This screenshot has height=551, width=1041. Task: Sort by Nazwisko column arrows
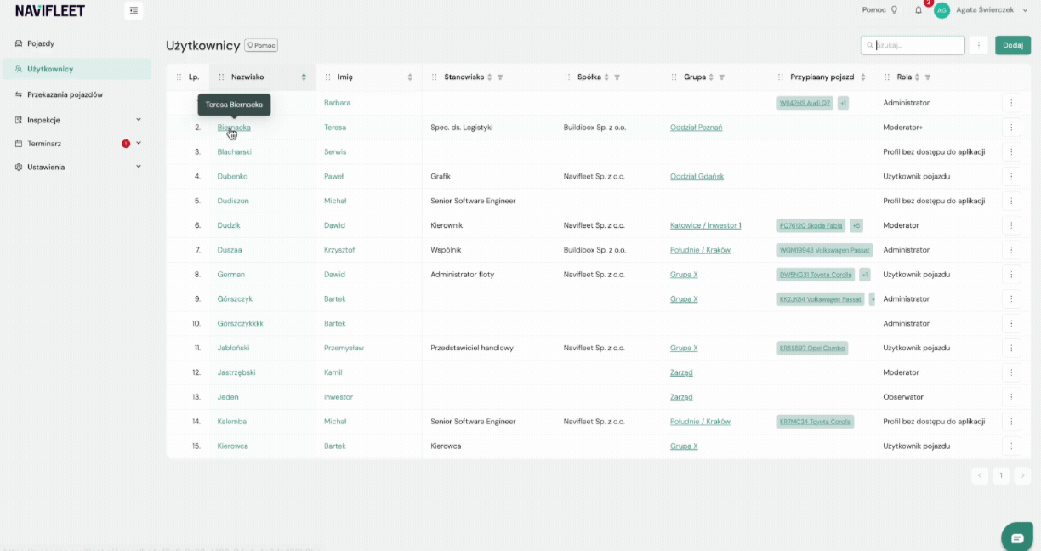coord(304,77)
